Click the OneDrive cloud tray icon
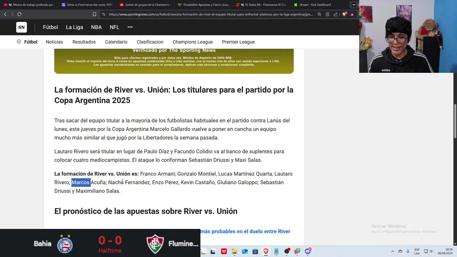Image resolution: width=457 pixels, height=257 pixels. pyautogui.click(x=400, y=251)
